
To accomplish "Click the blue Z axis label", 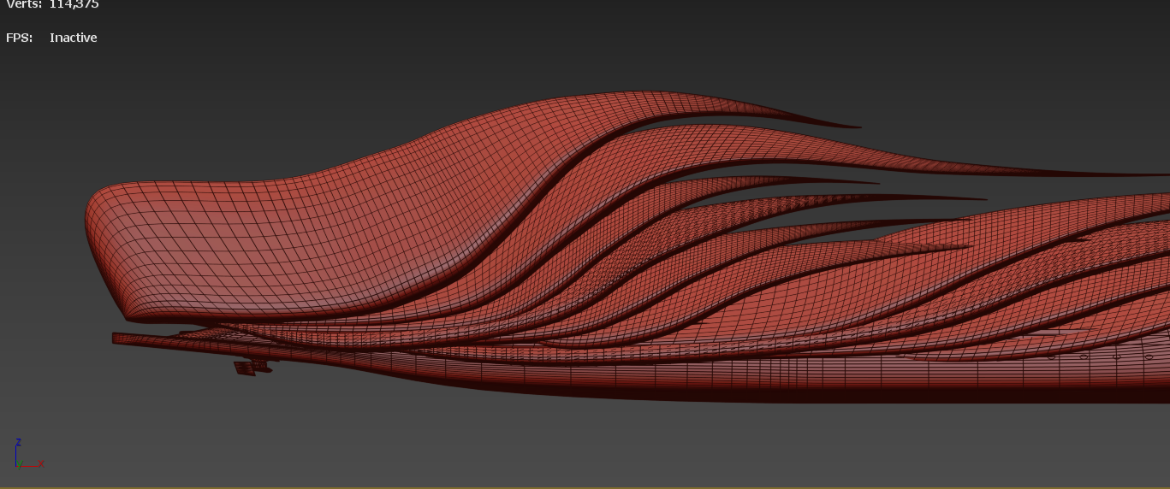I will pyautogui.click(x=18, y=442).
